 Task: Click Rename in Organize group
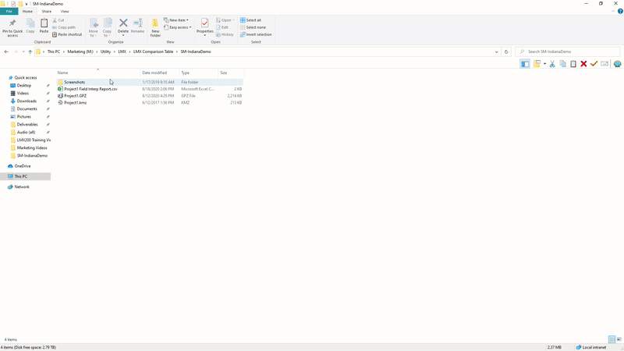point(138,26)
